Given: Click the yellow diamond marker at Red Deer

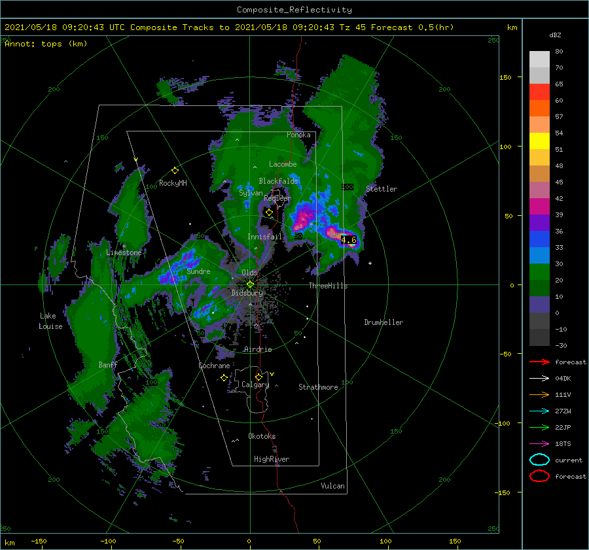Looking at the screenshot, I should coord(269,213).
